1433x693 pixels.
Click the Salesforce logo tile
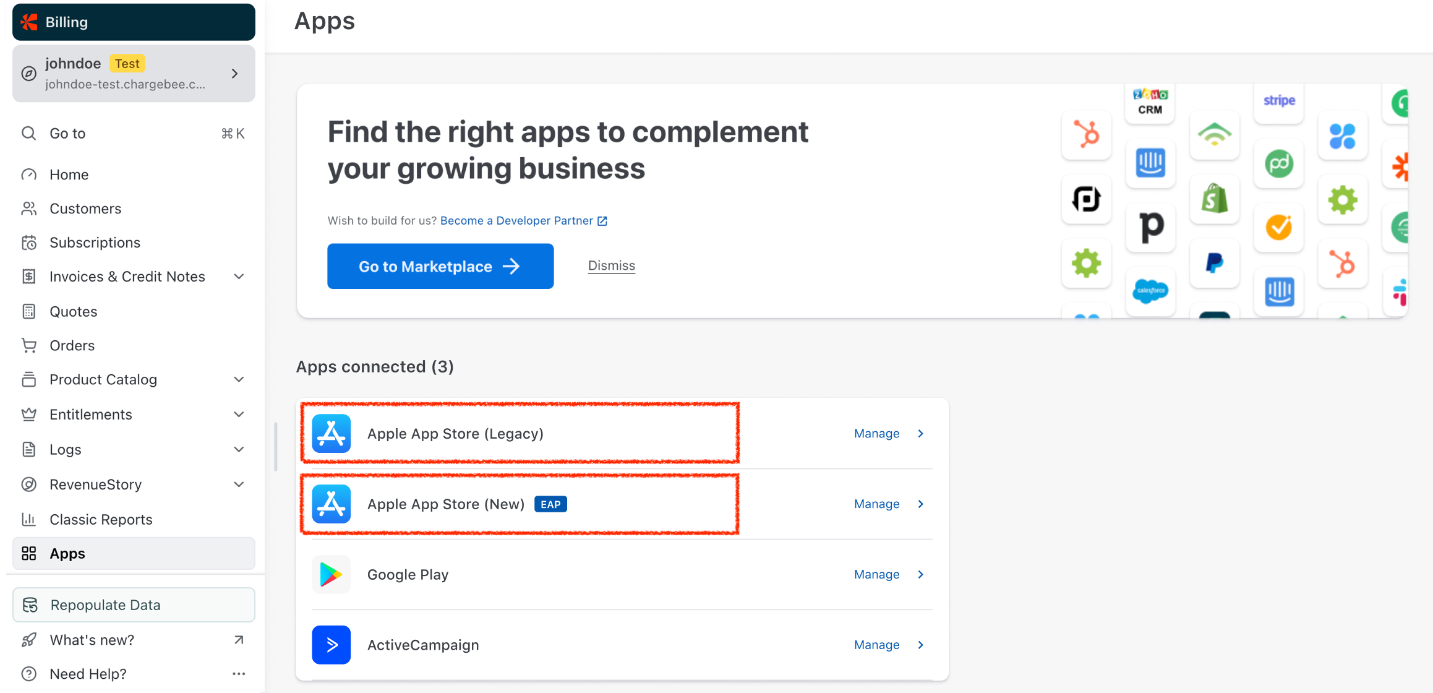point(1150,291)
